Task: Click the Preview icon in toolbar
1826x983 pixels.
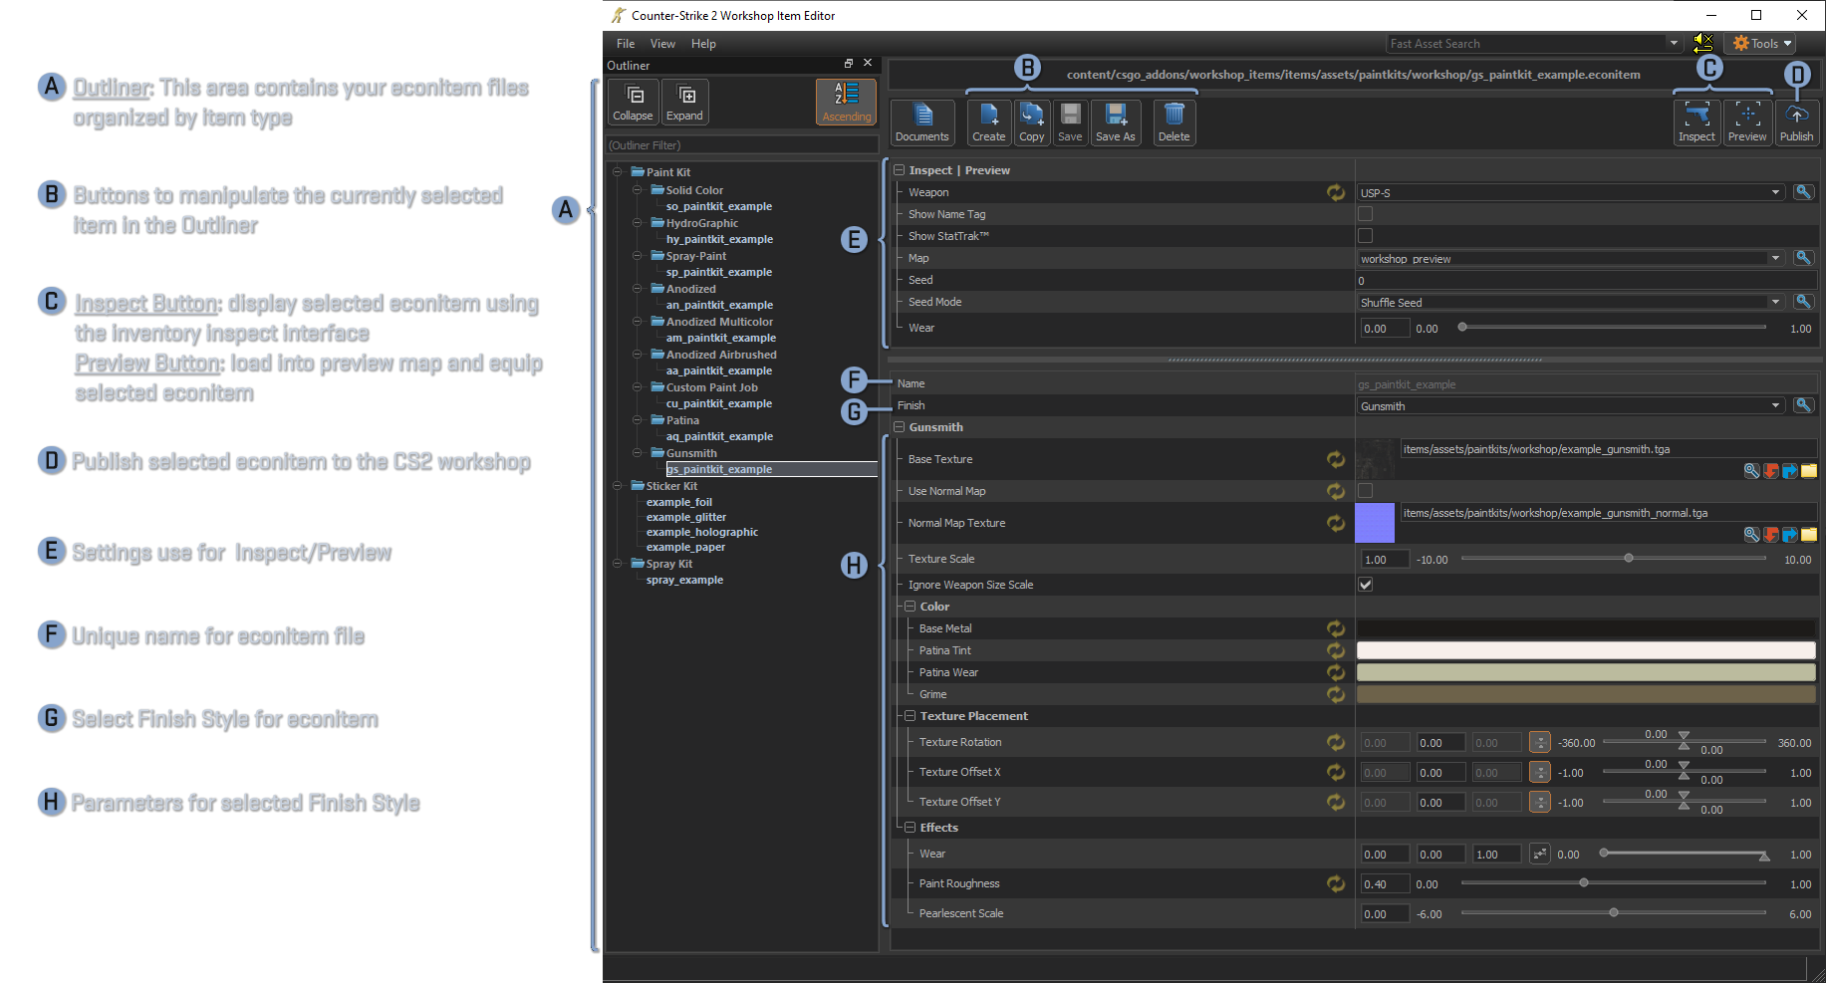Action: click(1746, 123)
